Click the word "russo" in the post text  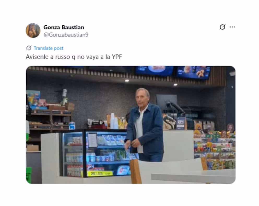tap(63, 57)
